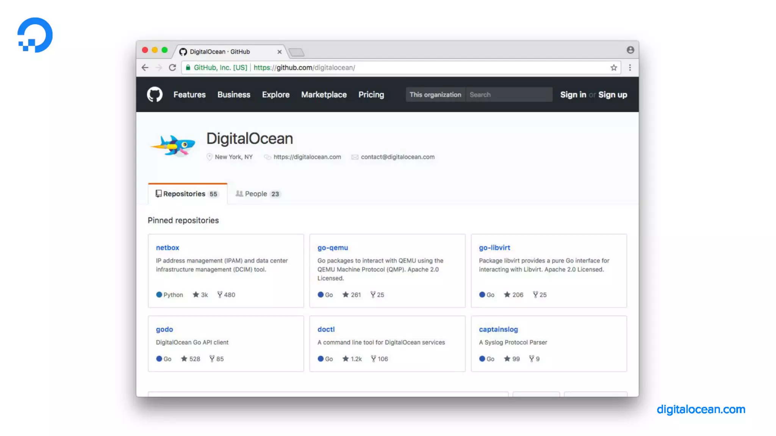Screen dimensions: 776x436
Task: Open the Business nav link
Action: coord(234,95)
